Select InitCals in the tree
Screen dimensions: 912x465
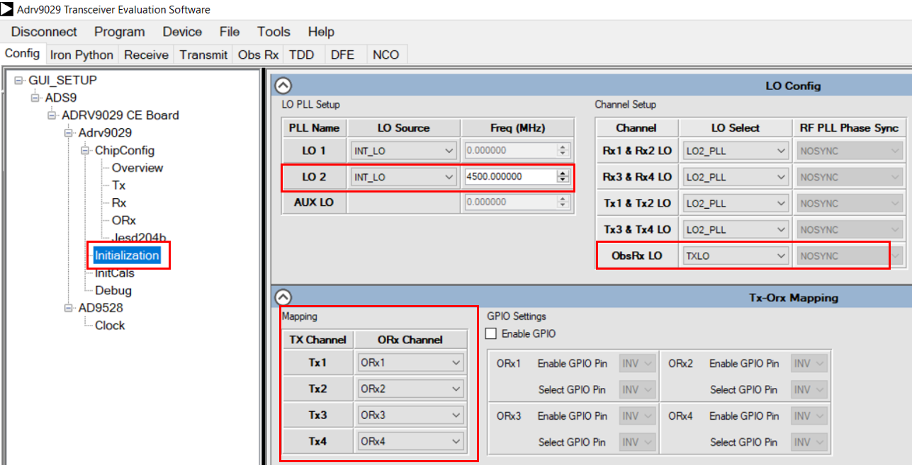click(115, 273)
